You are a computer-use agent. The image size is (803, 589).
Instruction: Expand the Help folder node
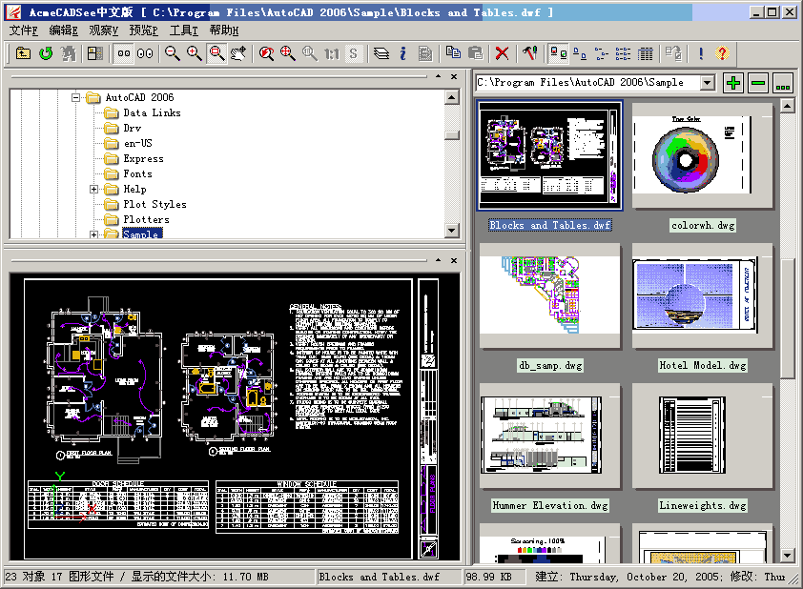tap(93, 190)
